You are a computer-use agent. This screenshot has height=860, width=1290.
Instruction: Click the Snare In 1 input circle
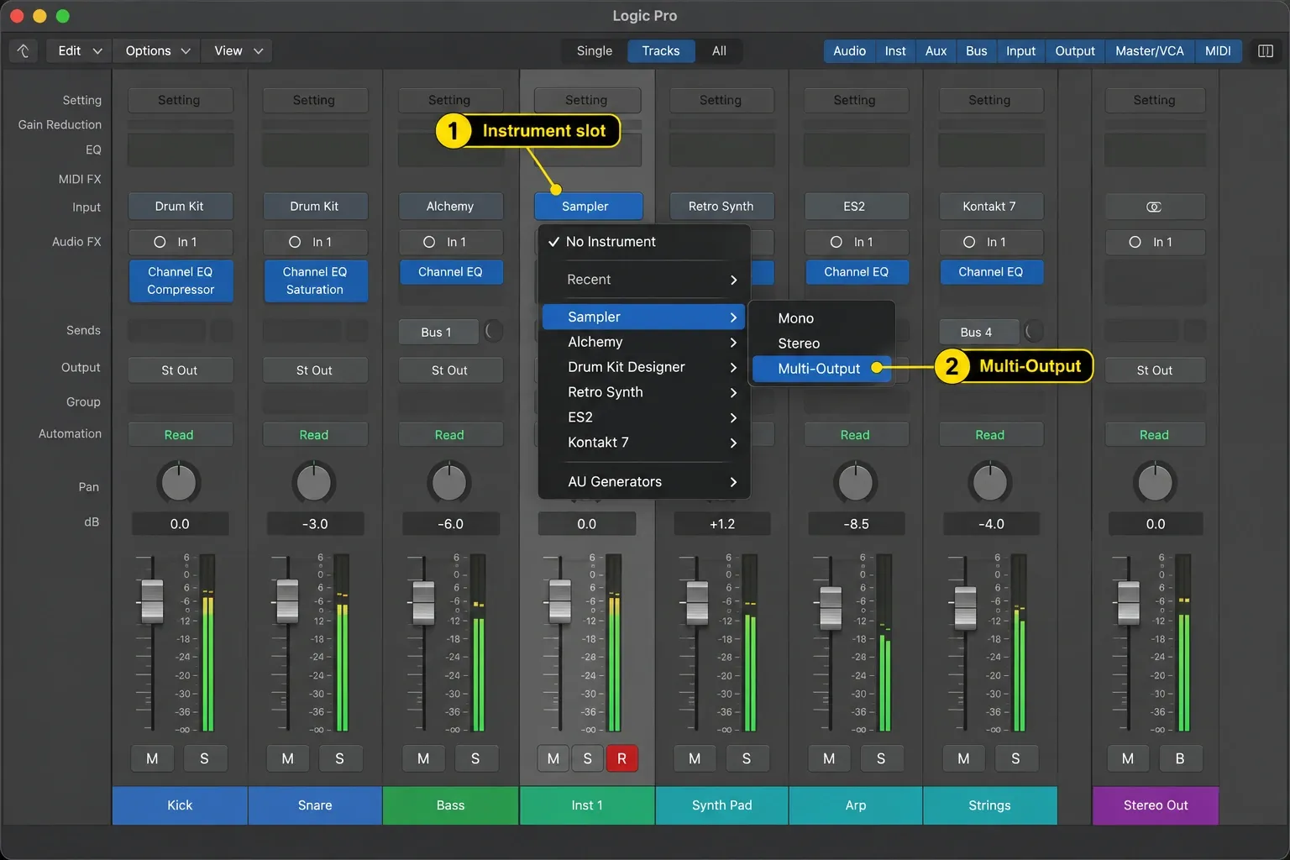pyautogui.click(x=295, y=242)
